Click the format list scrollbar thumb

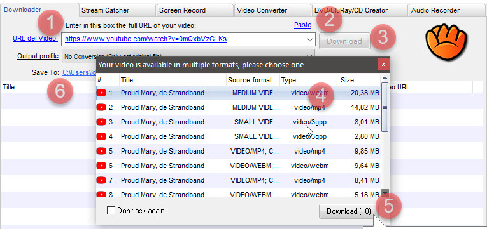(x=385, y=107)
